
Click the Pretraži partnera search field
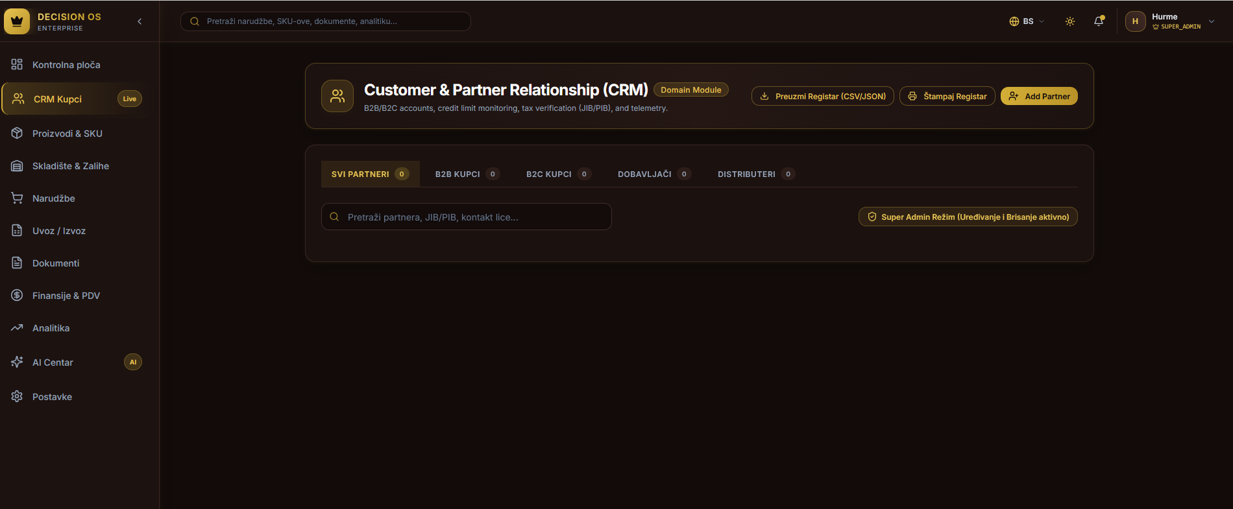(467, 217)
